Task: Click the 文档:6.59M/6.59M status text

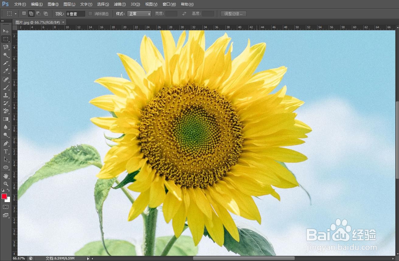Action: (x=60, y=258)
